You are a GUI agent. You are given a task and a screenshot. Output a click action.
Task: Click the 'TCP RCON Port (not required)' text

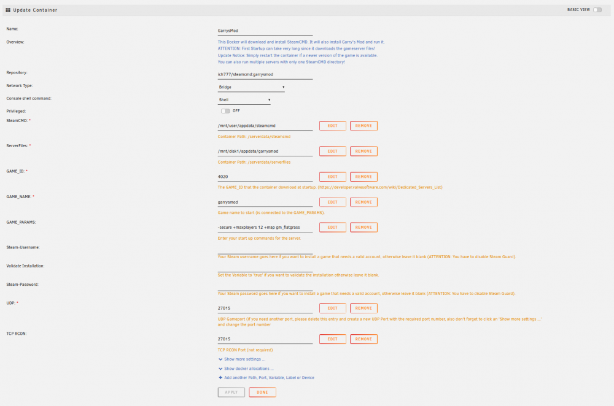(245, 350)
